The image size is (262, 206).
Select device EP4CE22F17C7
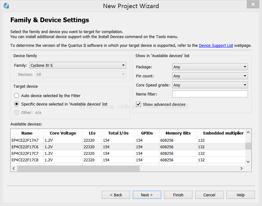coord(128,153)
